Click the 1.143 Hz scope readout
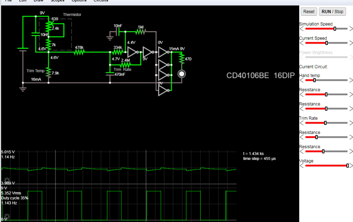 click(x=9, y=203)
